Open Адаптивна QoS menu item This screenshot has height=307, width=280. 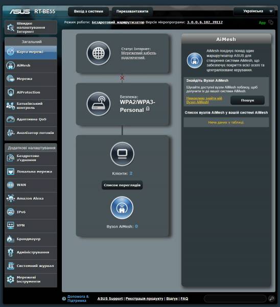[31, 119]
